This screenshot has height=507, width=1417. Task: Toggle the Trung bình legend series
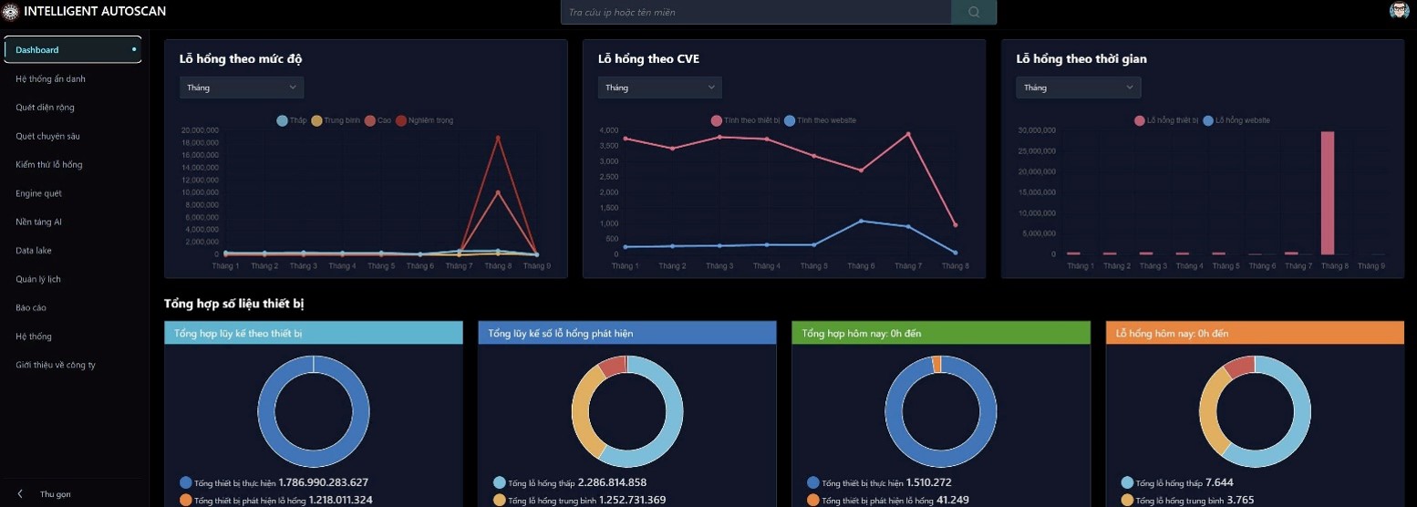pos(336,120)
